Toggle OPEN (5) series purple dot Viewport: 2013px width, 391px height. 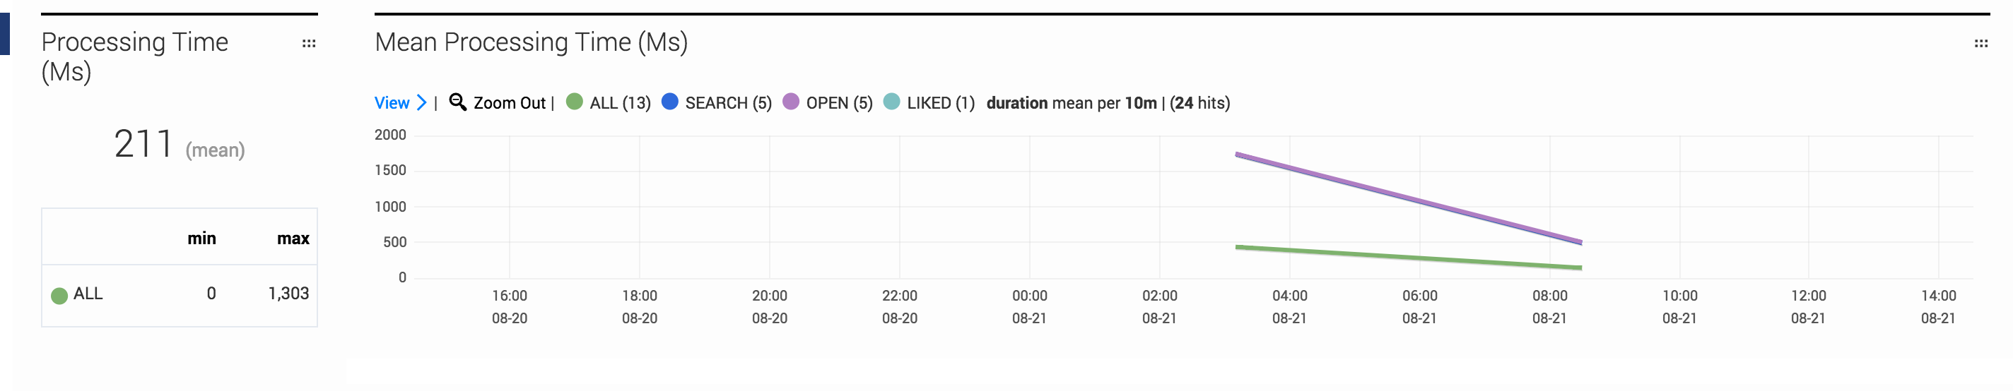(x=791, y=102)
